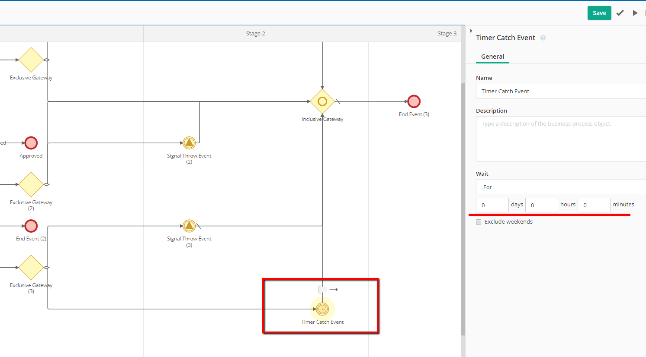This screenshot has width=646, height=357.
Task: Collapse the properties panel with the arrow
Action: (471, 31)
